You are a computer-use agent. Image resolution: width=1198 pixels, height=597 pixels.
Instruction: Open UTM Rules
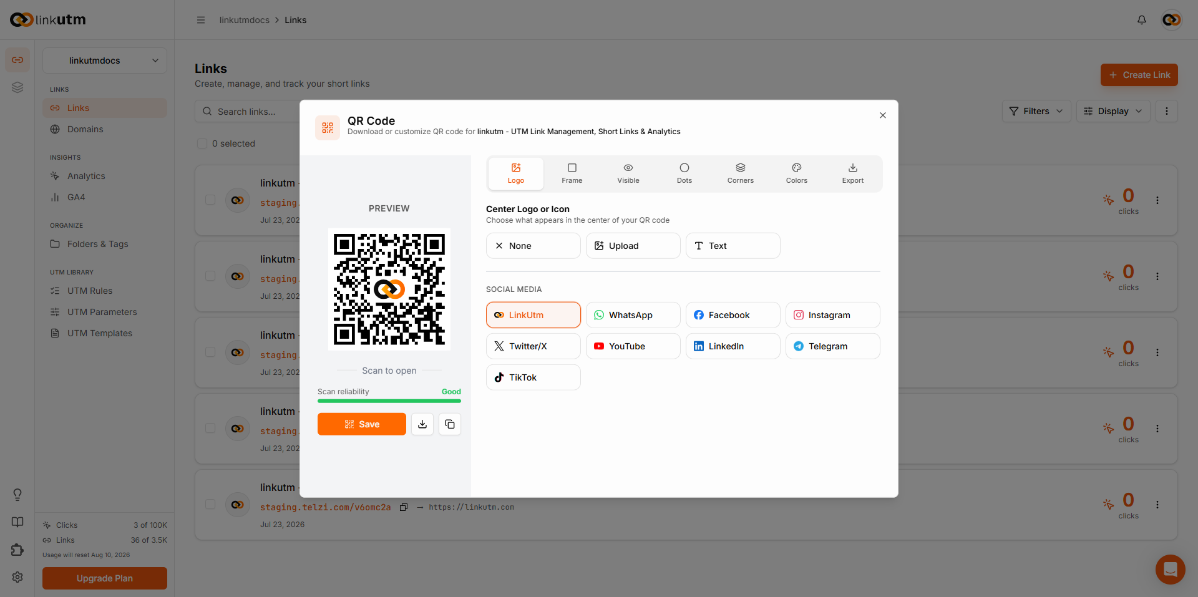click(105, 291)
